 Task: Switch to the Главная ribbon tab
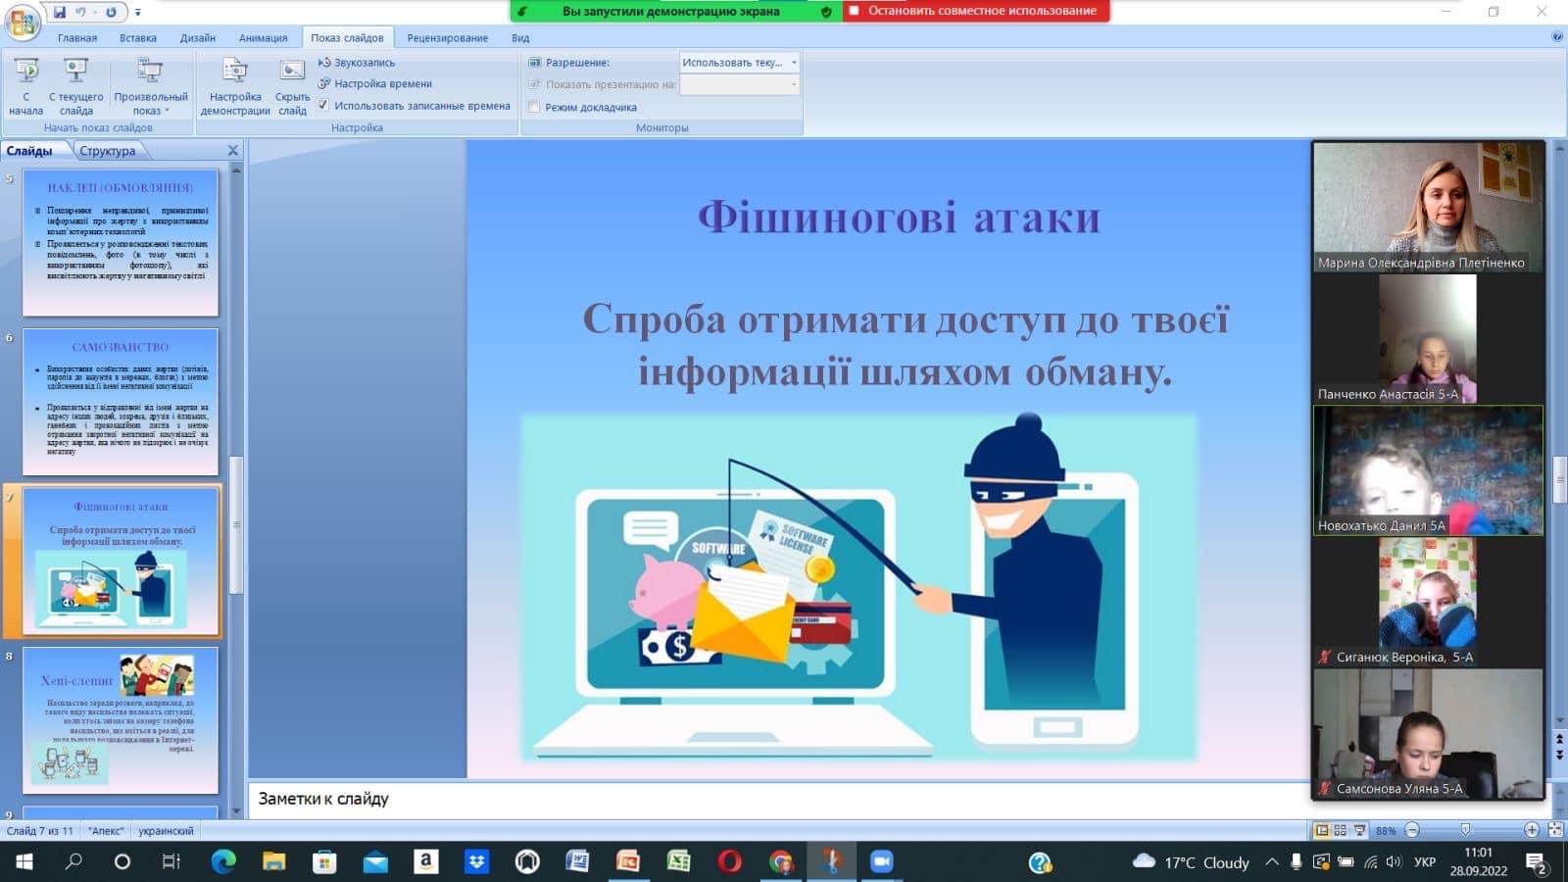(77, 38)
